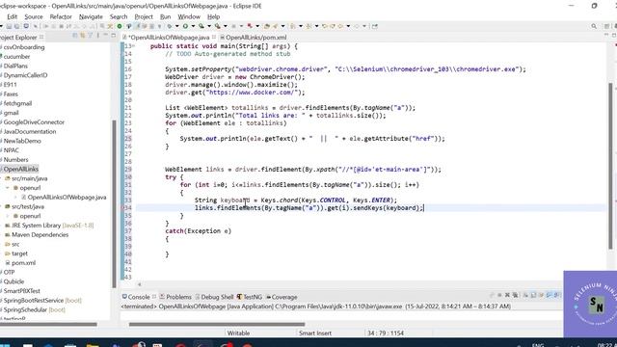Maximize the Project Explorer view
This screenshot has width=617, height=347.
(114, 36)
